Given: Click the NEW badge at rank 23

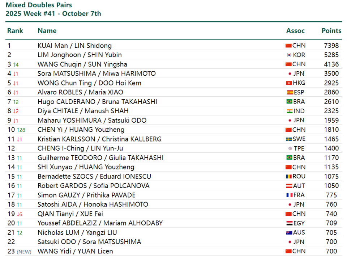Looking at the screenshot, I should (24, 252).
